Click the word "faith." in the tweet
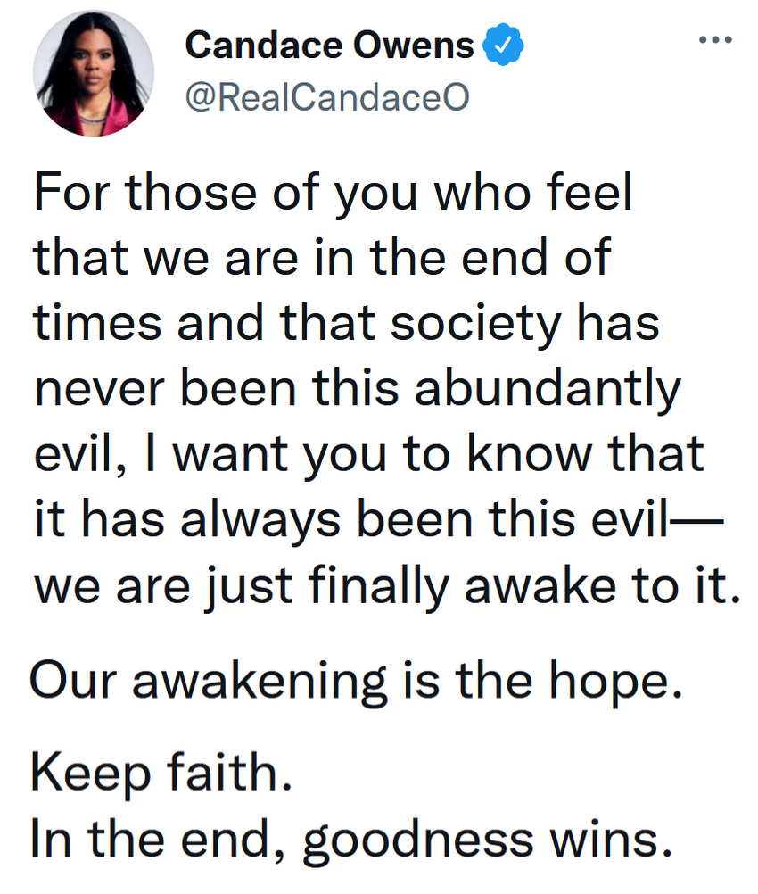The image size is (758, 894). (x=230, y=772)
